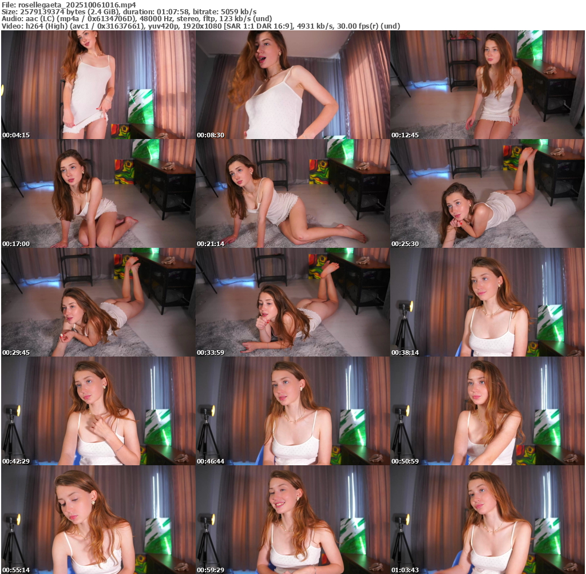Select the thumbnail frame at 00:29:45

point(98,302)
